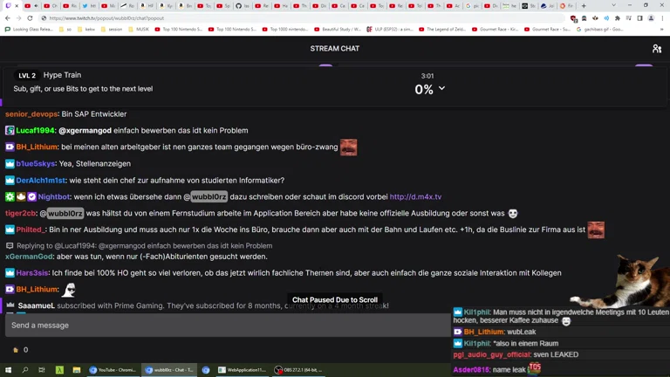Image resolution: width=670 pixels, height=377 pixels.
Task: Click Chat Paused Due to Scroll button
Action: coord(335,299)
